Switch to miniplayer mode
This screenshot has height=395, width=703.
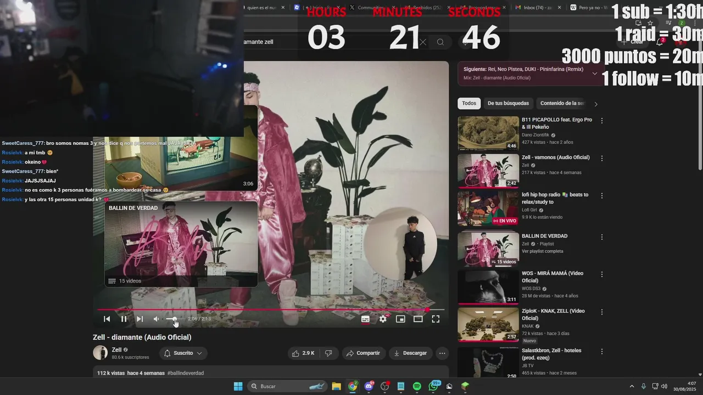400,319
